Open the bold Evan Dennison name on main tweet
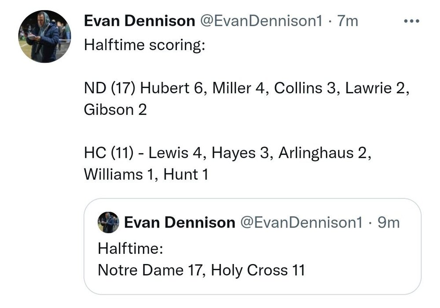The width and height of the screenshot is (440, 308). pyautogui.click(x=139, y=21)
